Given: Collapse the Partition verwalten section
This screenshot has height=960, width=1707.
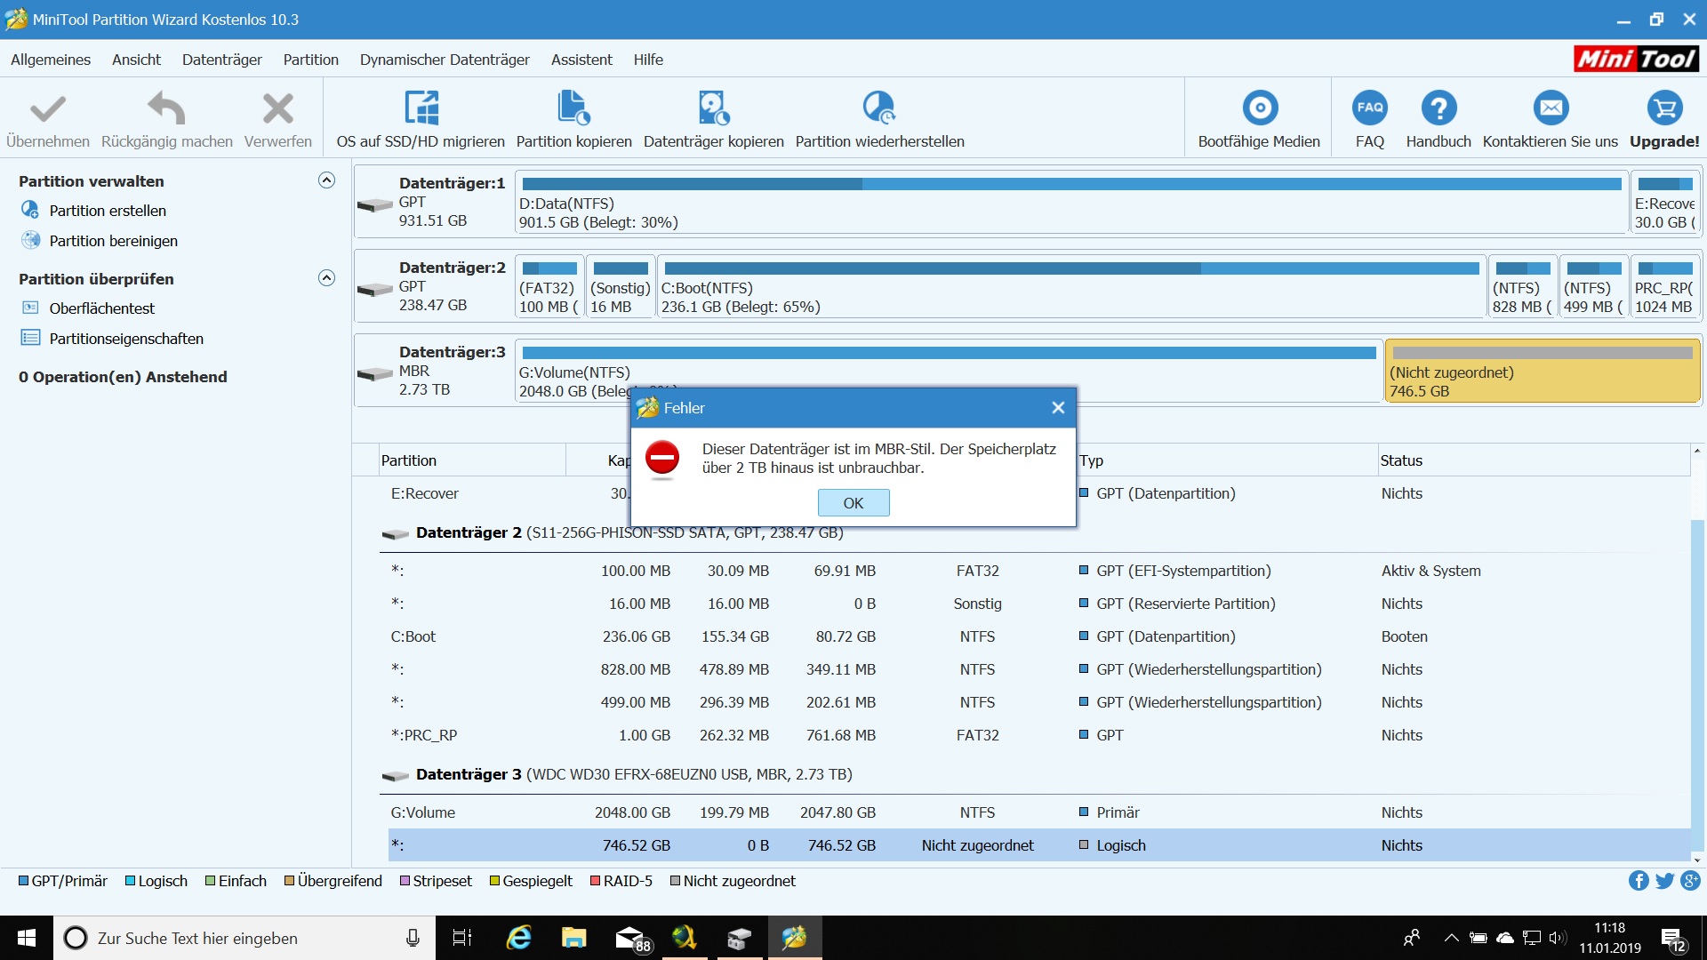Looking at the screenshot, I should [x=326, y=180].
